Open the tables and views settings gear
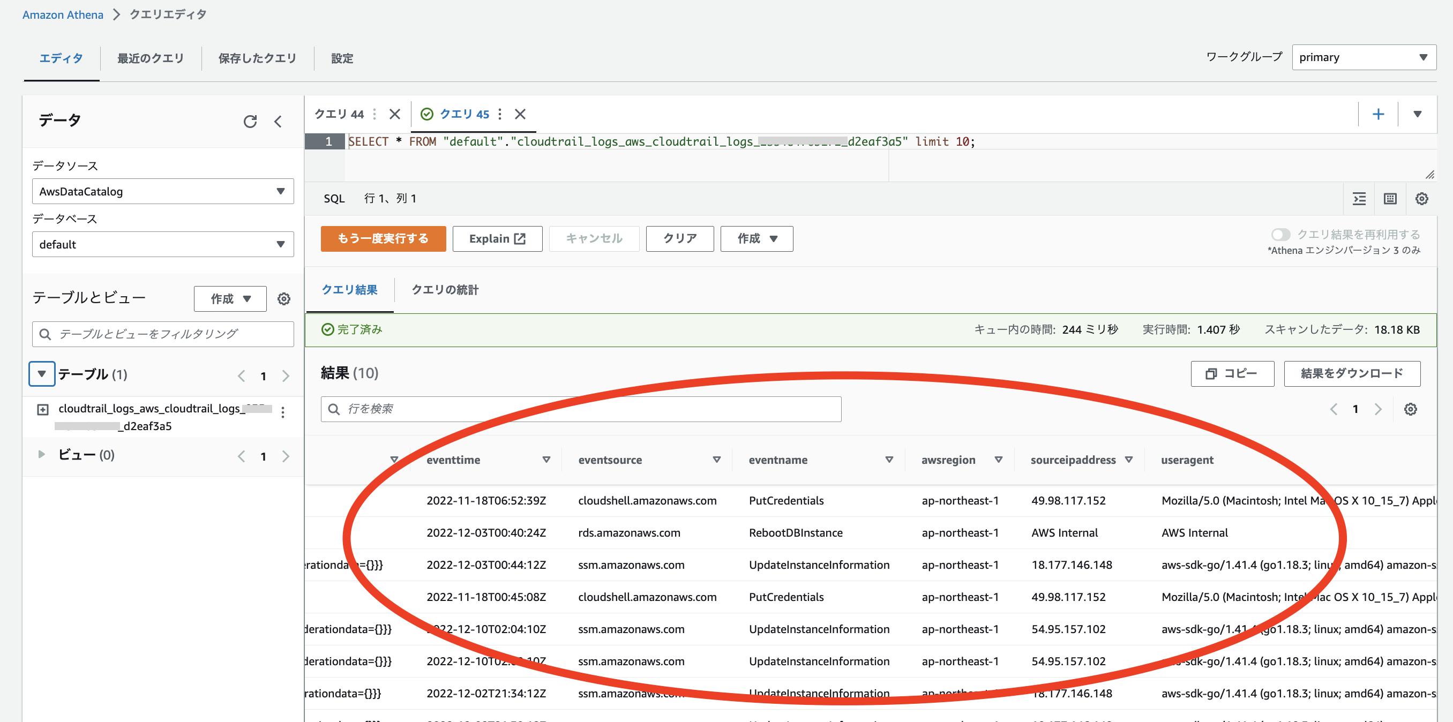The height and width of the screenshot is (722, 1453). point(284,299)
